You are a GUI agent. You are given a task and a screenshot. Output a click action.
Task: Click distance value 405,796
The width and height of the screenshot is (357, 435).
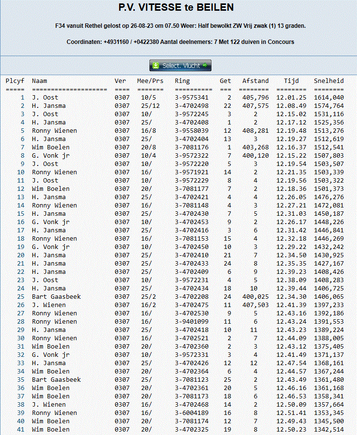(x=255, y=98)
